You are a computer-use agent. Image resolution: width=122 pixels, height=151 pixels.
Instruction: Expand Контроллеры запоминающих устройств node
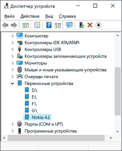point(13,56)
